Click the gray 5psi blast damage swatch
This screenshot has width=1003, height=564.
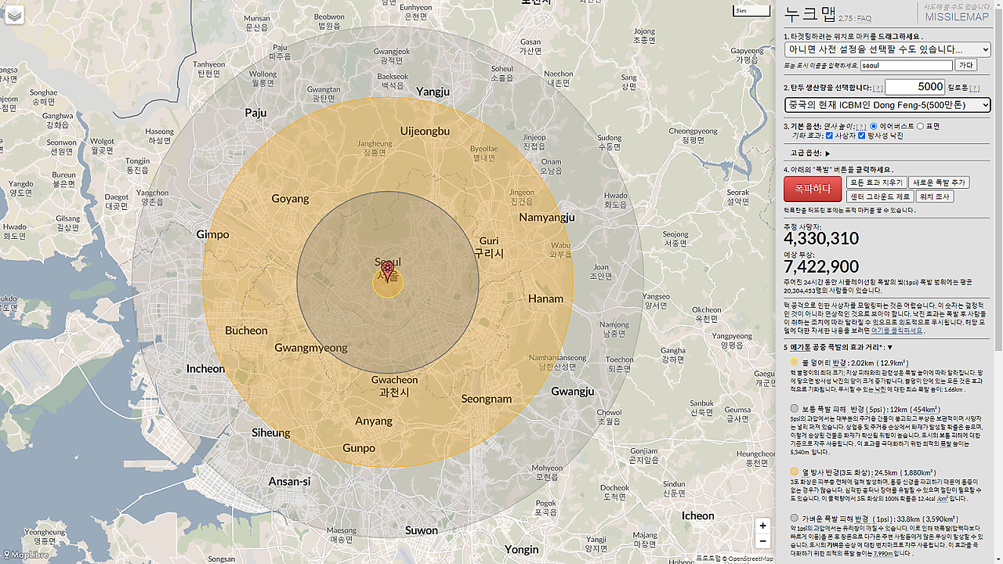795,409
